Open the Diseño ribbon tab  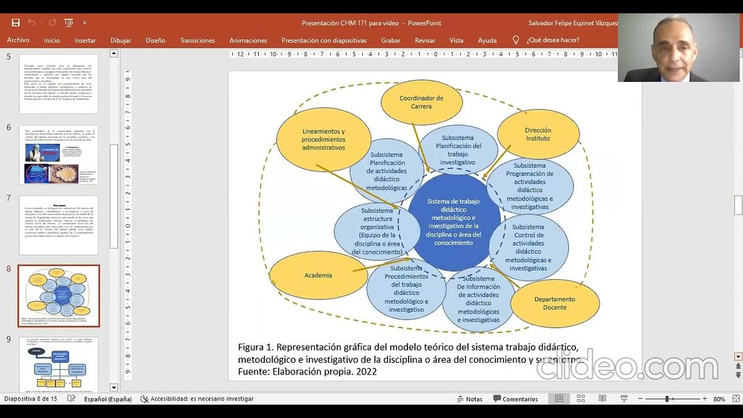tap(155, 40)
